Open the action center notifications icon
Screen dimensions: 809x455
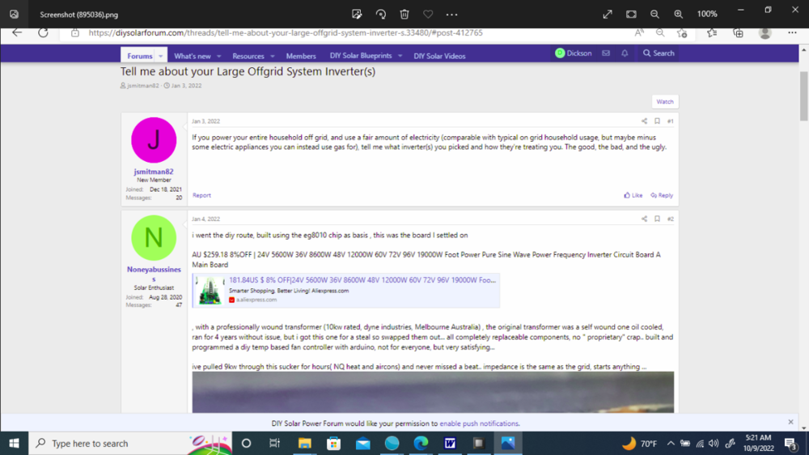791,443
